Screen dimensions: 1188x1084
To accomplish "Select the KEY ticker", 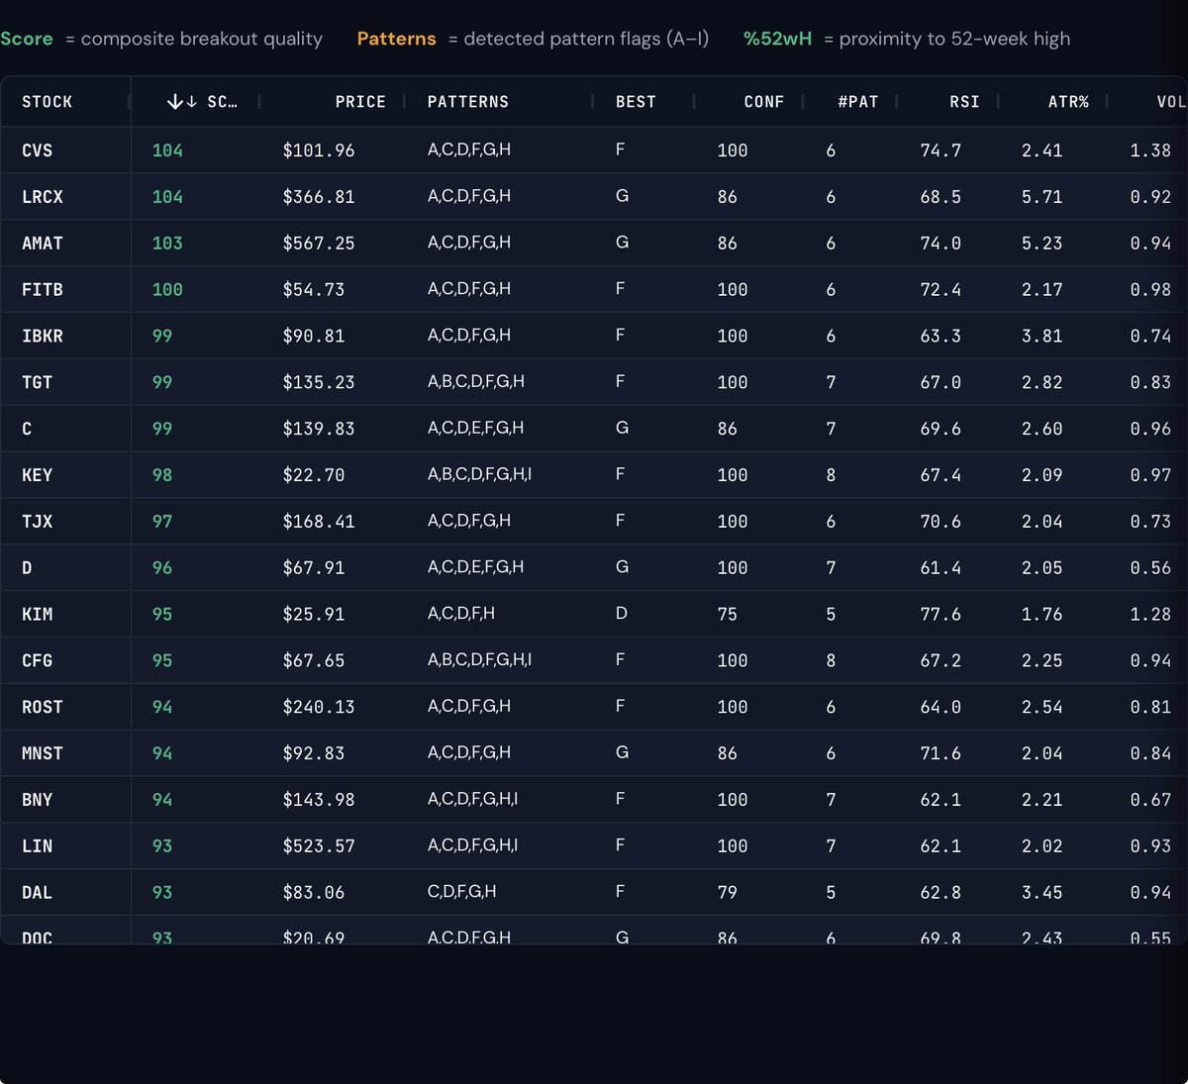I will click(38, 475).
